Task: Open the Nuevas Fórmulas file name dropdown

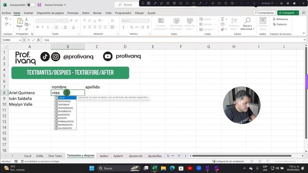Action: [55, 5]
